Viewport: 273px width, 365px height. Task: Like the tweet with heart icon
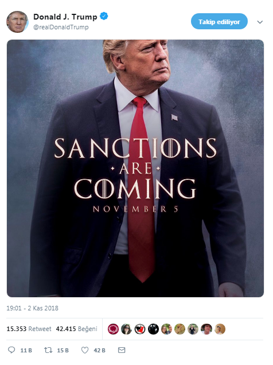(85, 350)
